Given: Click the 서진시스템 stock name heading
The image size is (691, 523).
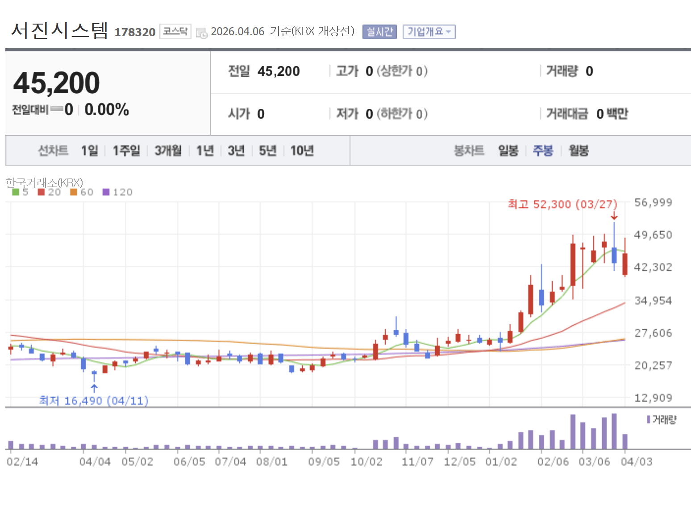Looking at the screenshot, I should [59, 30].
